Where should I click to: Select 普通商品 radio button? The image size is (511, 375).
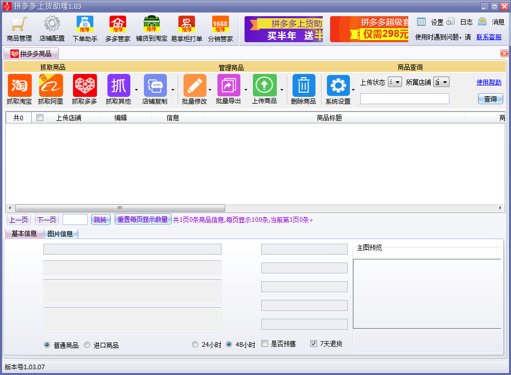pyautogui.click(x=47, y=345)
